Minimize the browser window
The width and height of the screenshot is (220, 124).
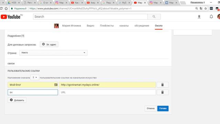211,2
